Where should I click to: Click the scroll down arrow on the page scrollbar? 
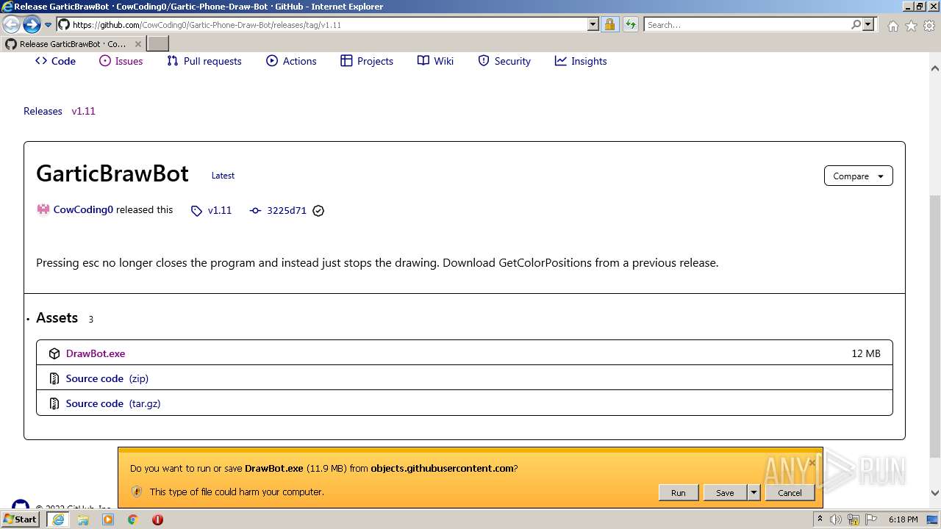point(935,493)
